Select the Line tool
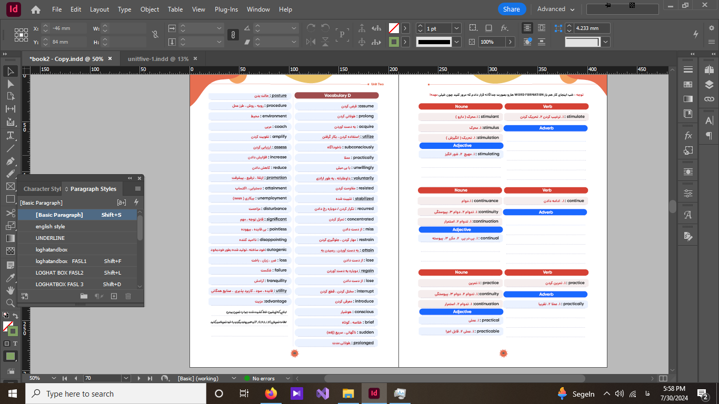The width and height of the screenshot is (719, 404). [x=11, y=148]
